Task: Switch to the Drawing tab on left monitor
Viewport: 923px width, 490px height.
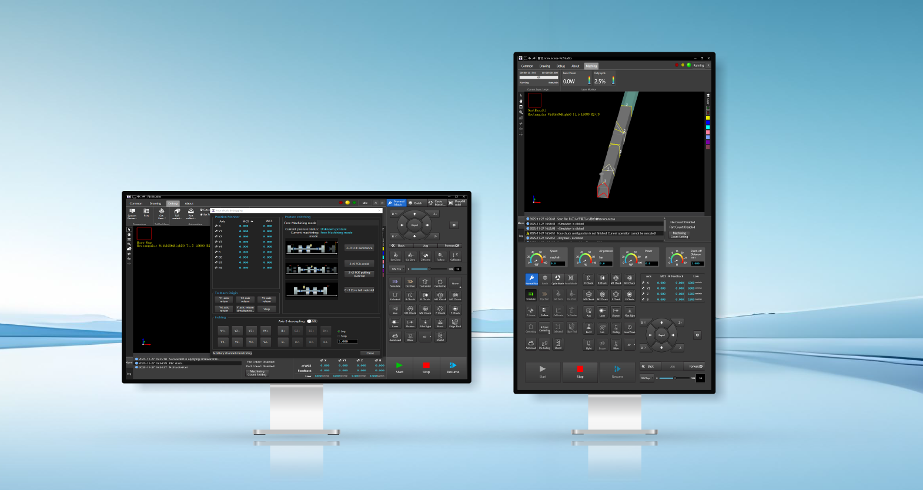Action: [155, 203]
